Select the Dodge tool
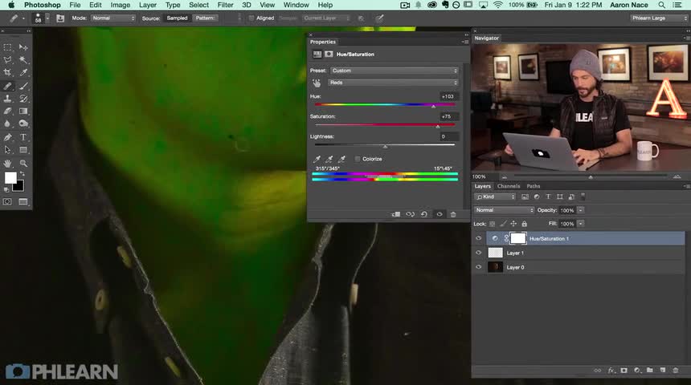Screen dimensions: 691x385 coord(23,124)
